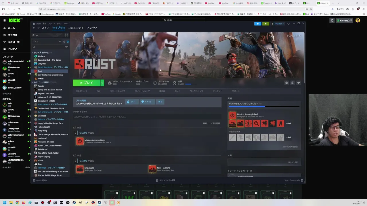Open the Kick user avatar menu

(358, 21)
